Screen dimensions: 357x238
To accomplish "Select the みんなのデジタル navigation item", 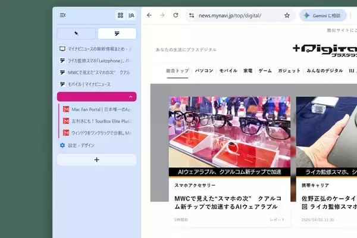I will point(325,71).
